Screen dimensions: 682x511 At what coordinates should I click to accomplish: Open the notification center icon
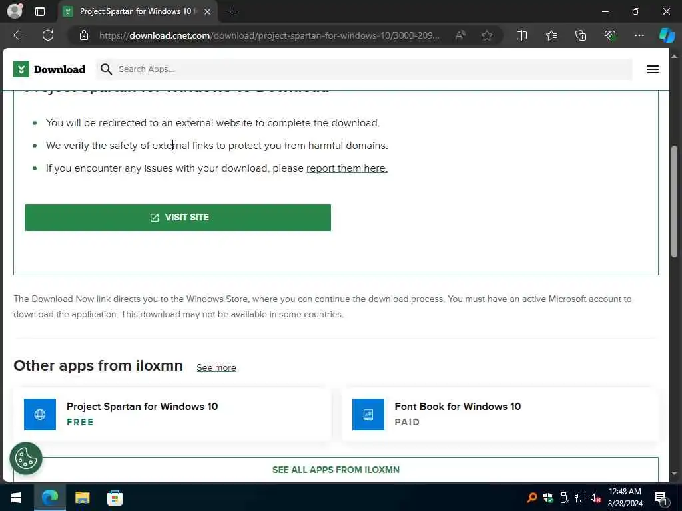click(661, 498)
